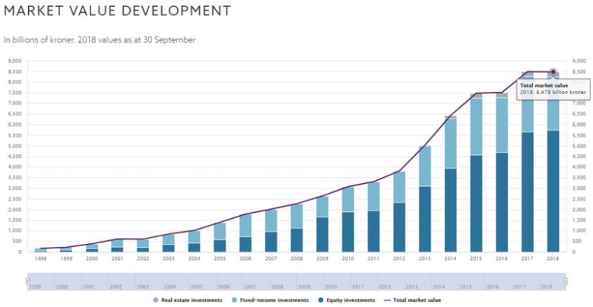The width and height of the screenshot is (593, 307).
Task: Click the right handle of the range navigator
Action: 564,280
